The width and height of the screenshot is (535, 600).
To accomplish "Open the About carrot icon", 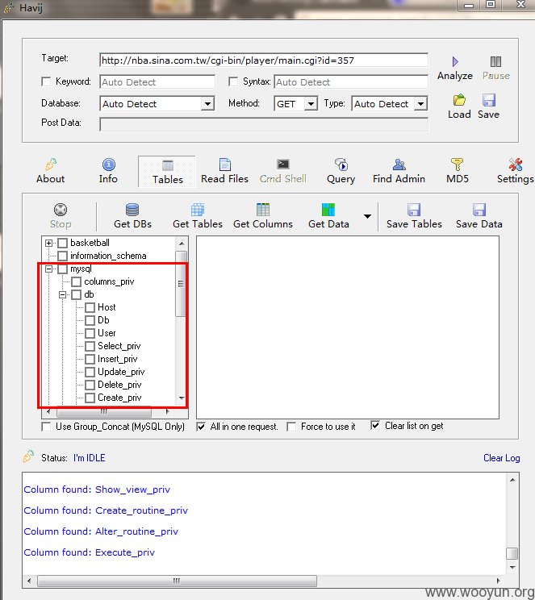I will tap(51, 165).
